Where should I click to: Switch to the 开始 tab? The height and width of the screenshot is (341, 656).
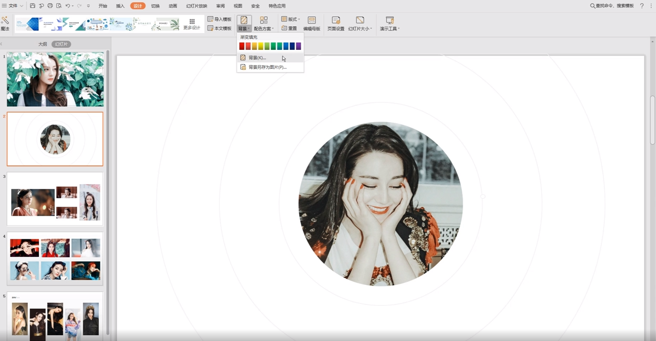tap(103, 6)
